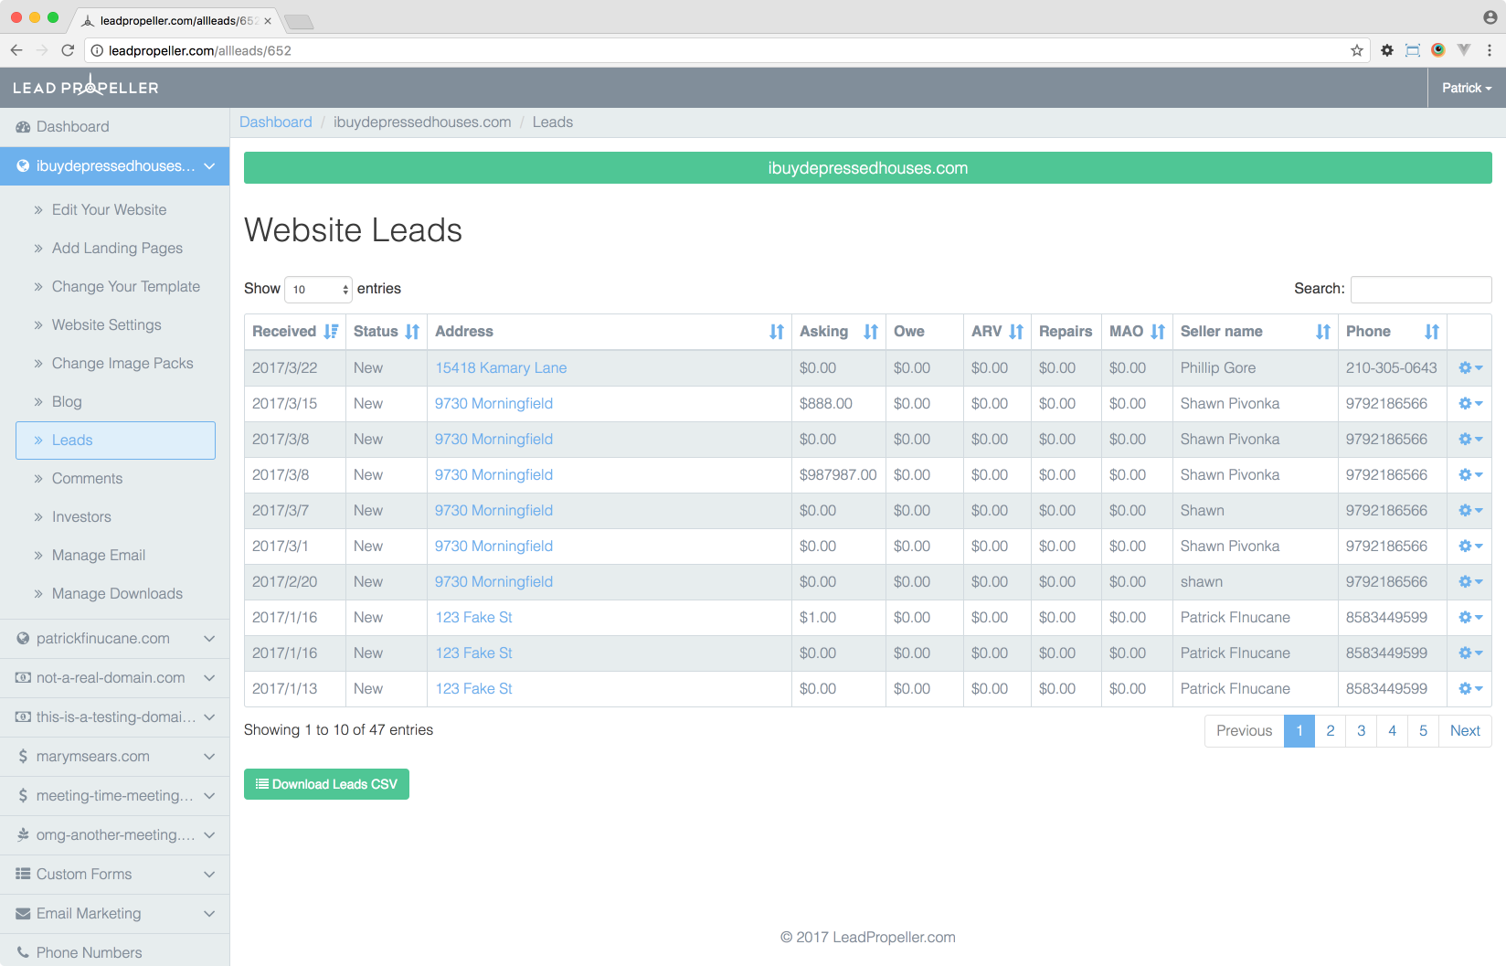Sort leads by Phone using the sort arrows
The height and width of the screenshot is (966, 1506).
coord(1431,331)
